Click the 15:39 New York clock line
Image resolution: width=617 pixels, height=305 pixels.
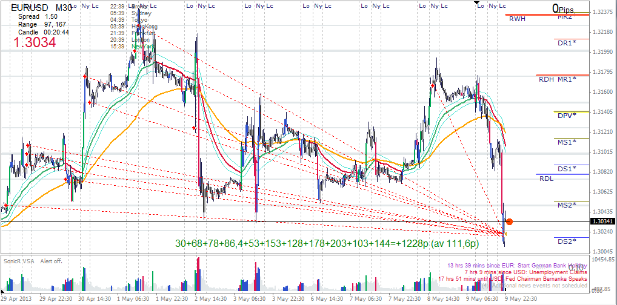132,47
